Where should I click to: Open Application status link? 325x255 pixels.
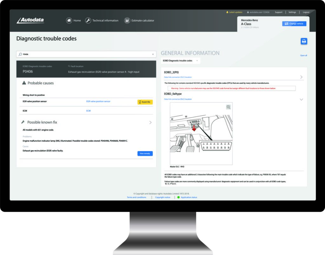click(x=189, y=198)
